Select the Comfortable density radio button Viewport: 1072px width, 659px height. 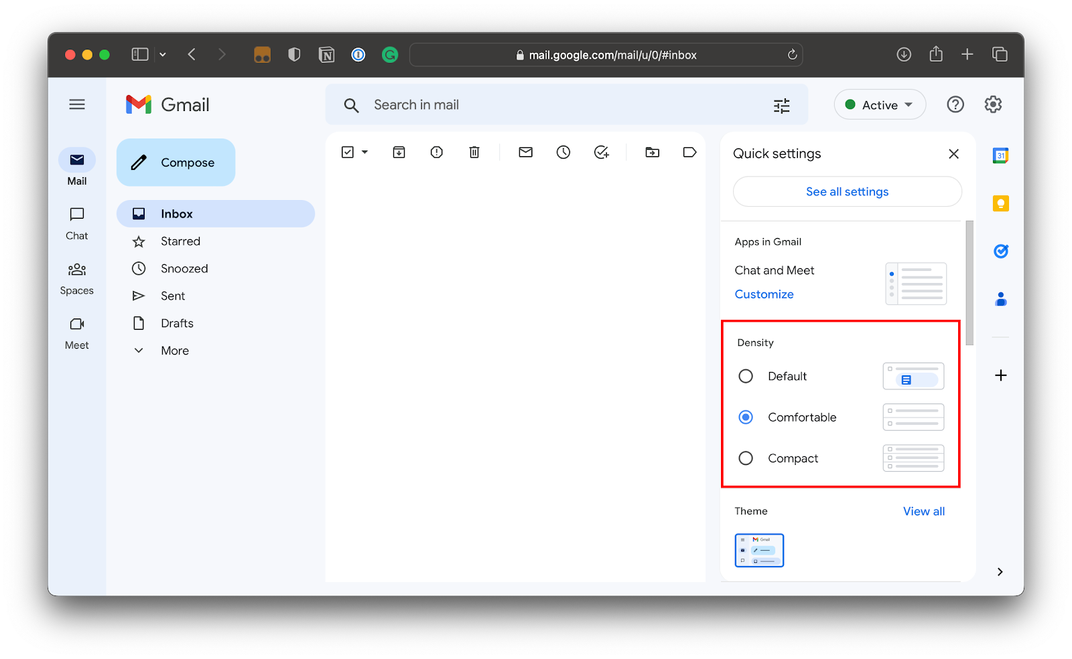(x=745, y=417)
